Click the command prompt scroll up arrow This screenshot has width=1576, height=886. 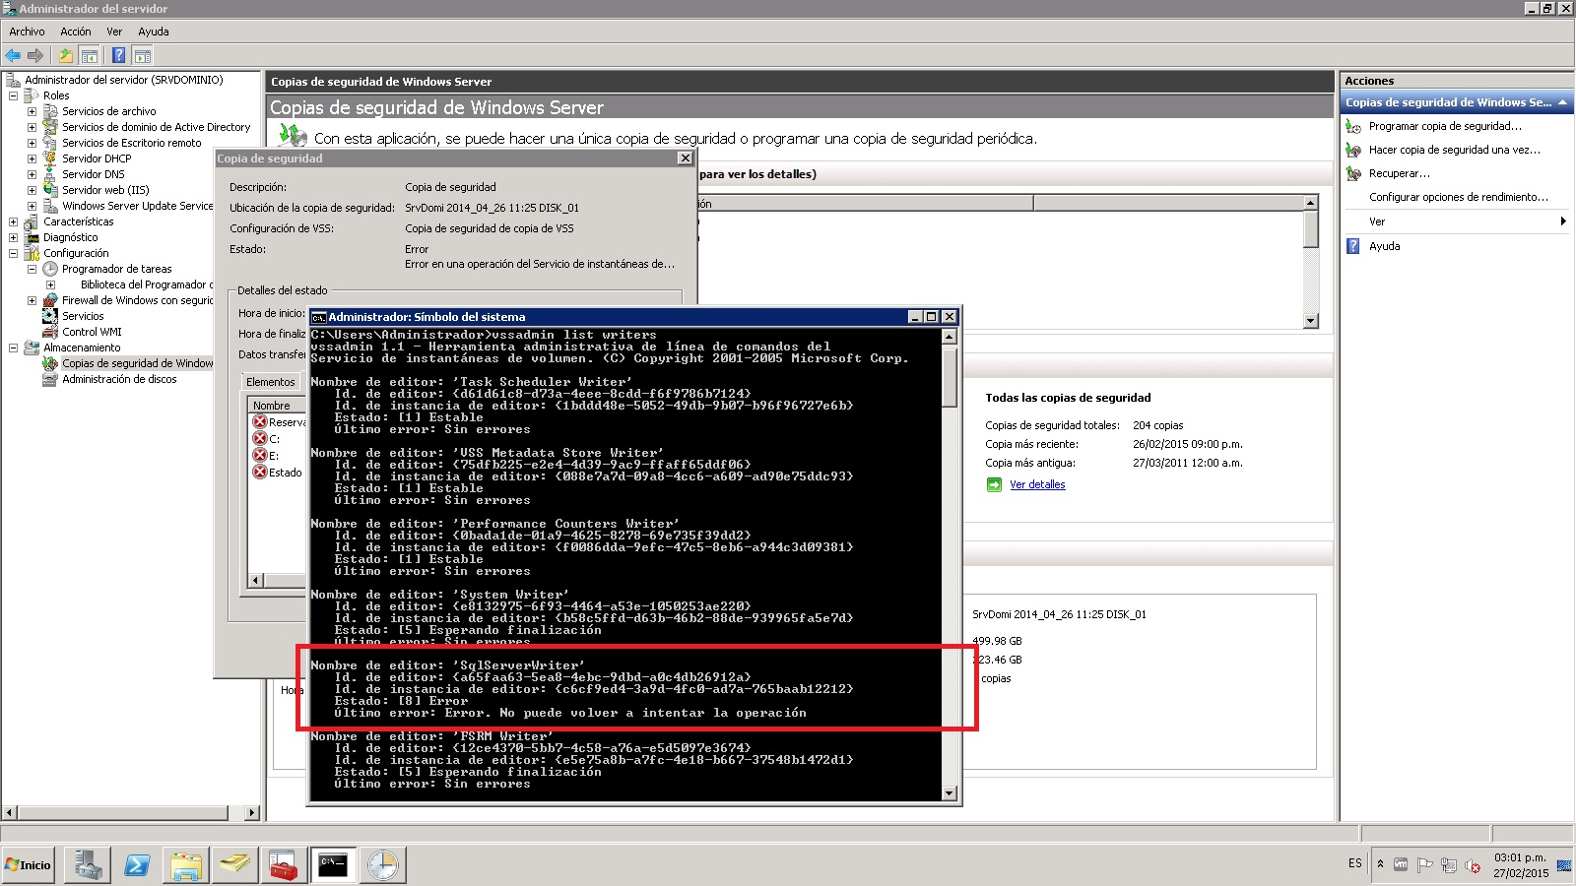[950, 337]
